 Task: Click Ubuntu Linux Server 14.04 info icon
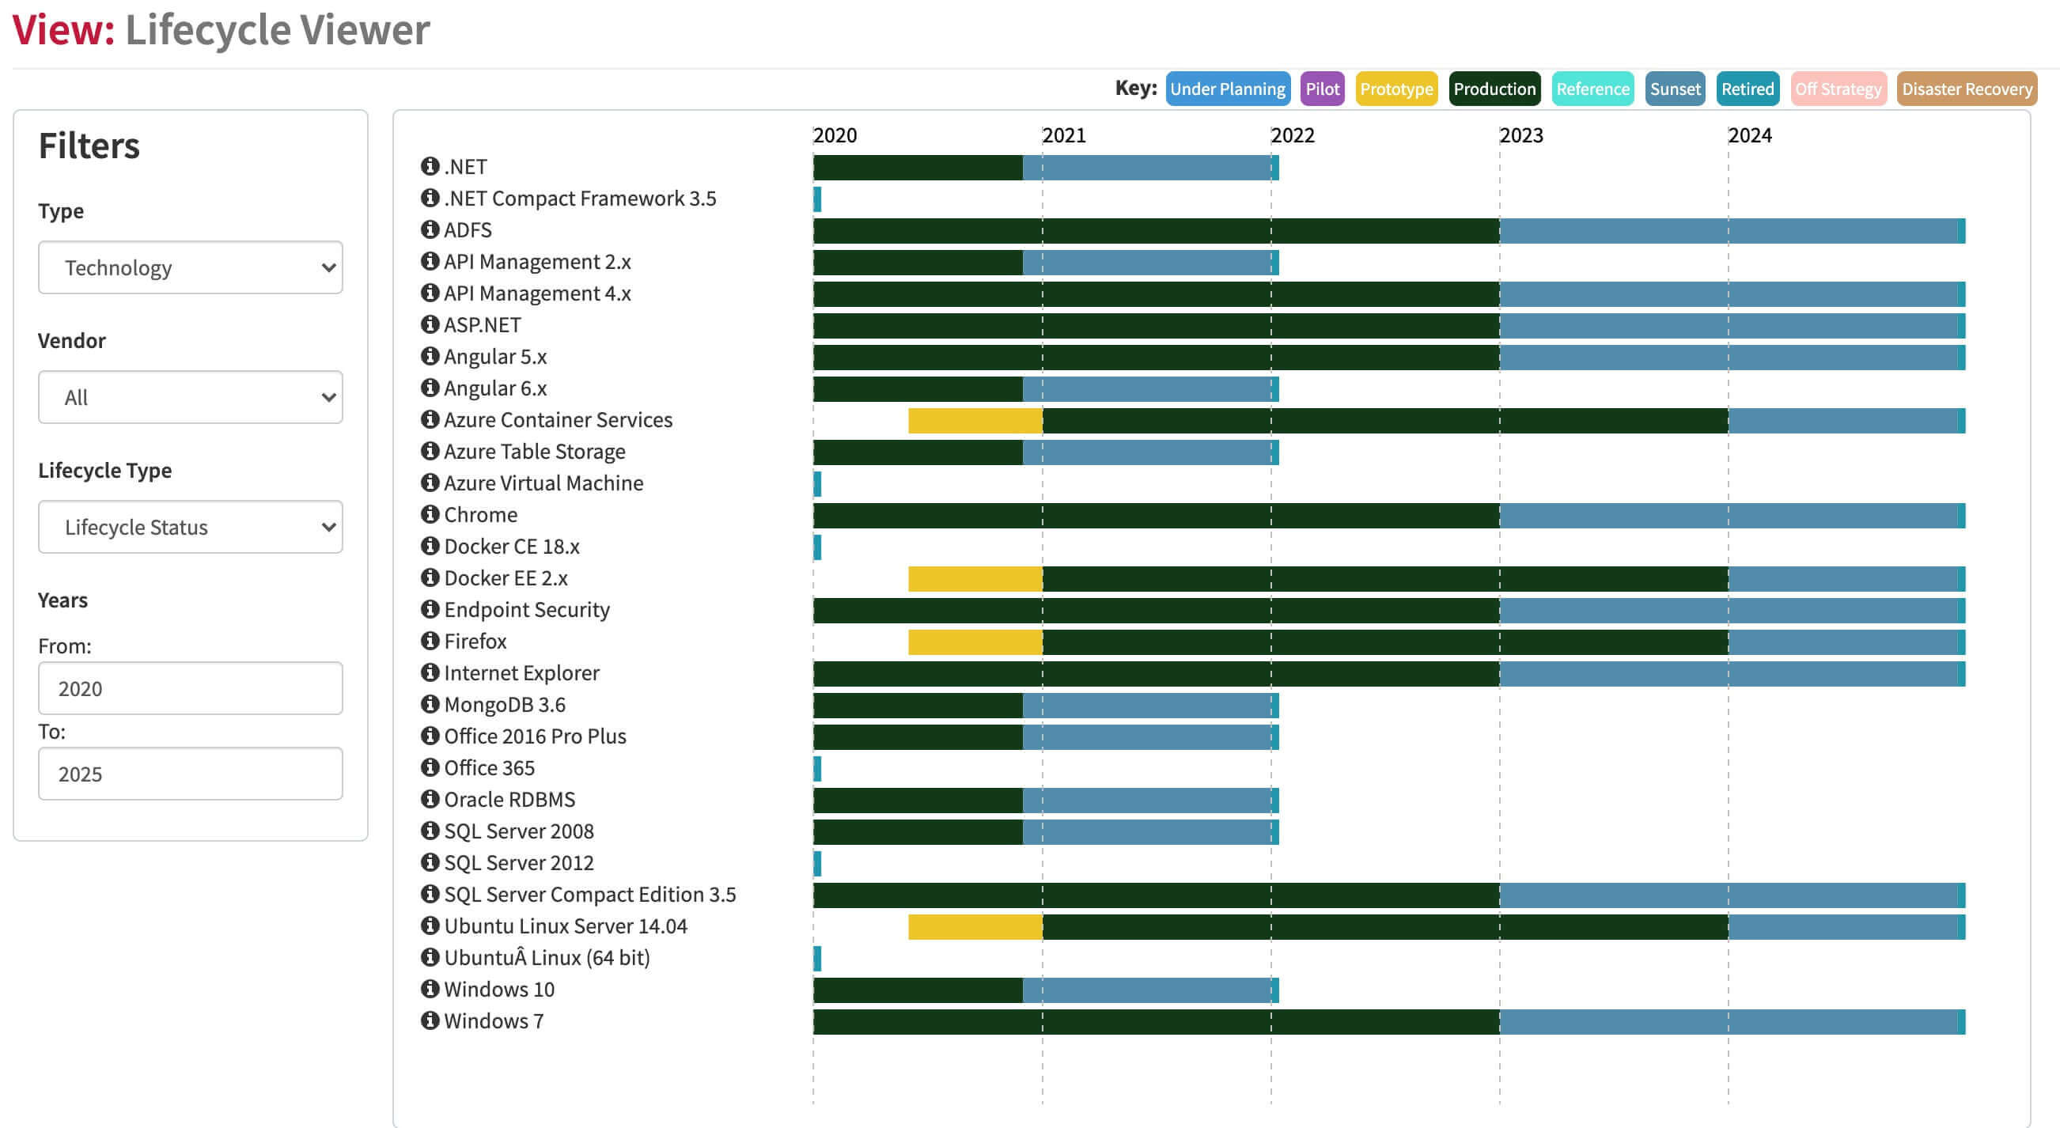pyautogui.click(x=430, y=925)
